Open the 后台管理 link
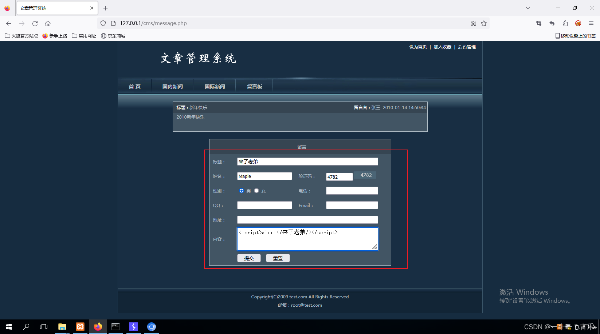Viewport: 600px width, 334px height. tap(467, 47)
